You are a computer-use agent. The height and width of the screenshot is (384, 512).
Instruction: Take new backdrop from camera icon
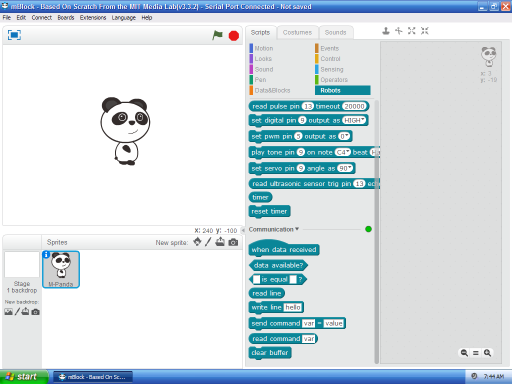[x=35, y=312]
